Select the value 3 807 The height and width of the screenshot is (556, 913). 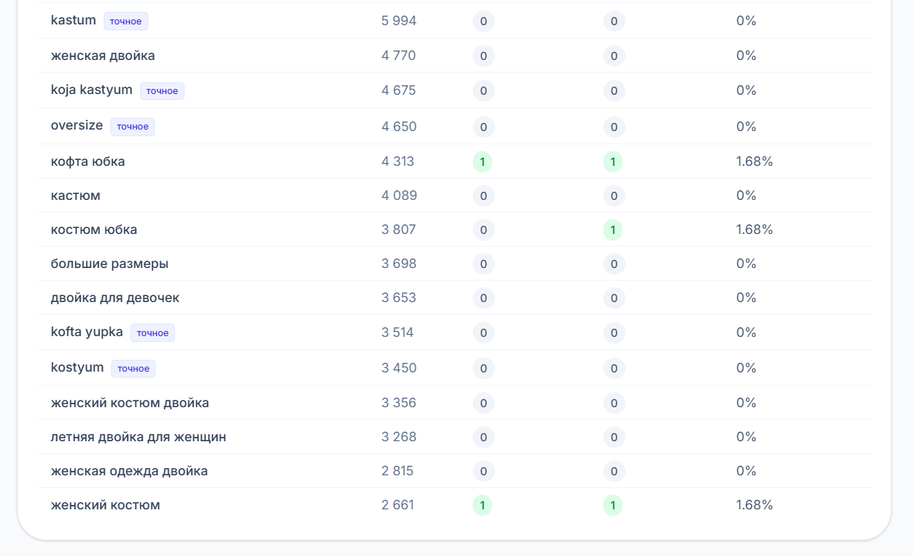(399, 230)
